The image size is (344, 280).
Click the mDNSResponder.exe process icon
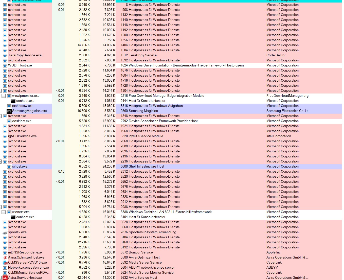click(x=5, y=252)
